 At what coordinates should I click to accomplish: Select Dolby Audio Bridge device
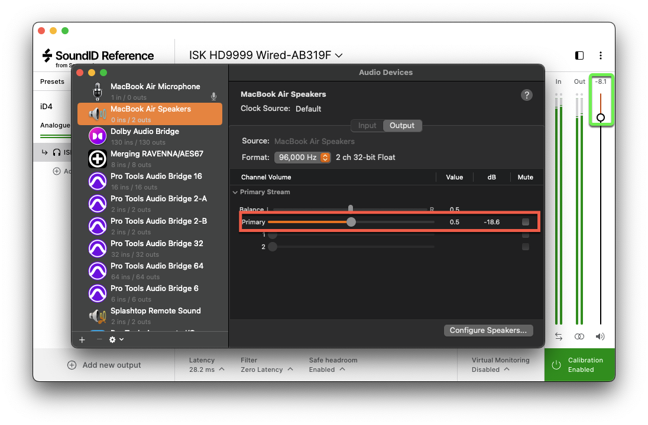pyautogui.click(x=150, y=136)
